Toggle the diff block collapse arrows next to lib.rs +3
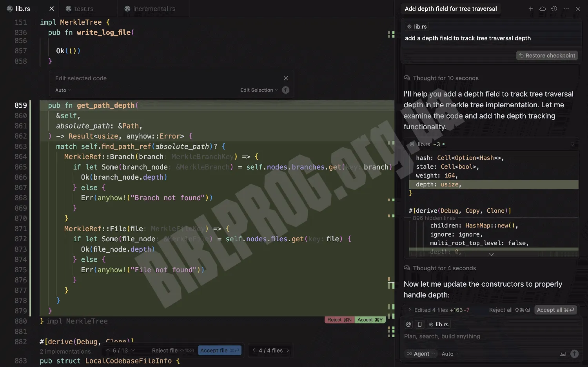Screen dimensions: 588x367 [x=572, y=144]
